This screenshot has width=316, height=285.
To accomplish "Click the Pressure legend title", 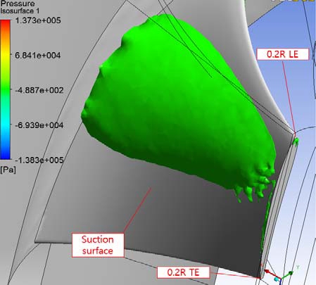I will (18, 4).
